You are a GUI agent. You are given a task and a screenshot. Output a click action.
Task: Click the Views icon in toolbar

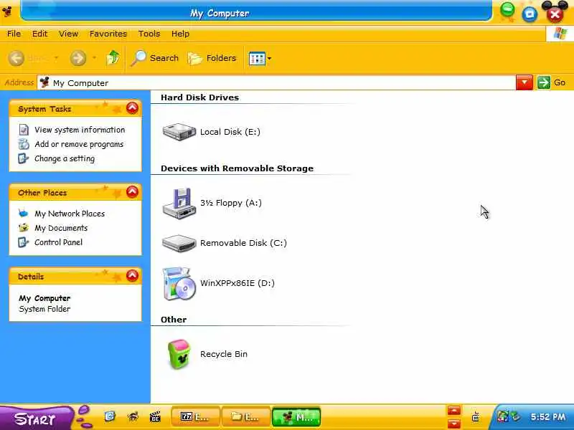[257, 59]
